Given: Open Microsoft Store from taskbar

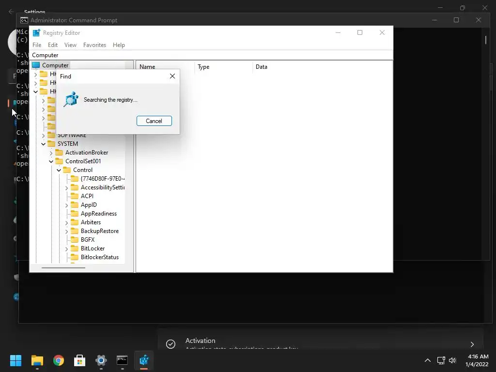Looking at the screenshot, I should 80,360.
